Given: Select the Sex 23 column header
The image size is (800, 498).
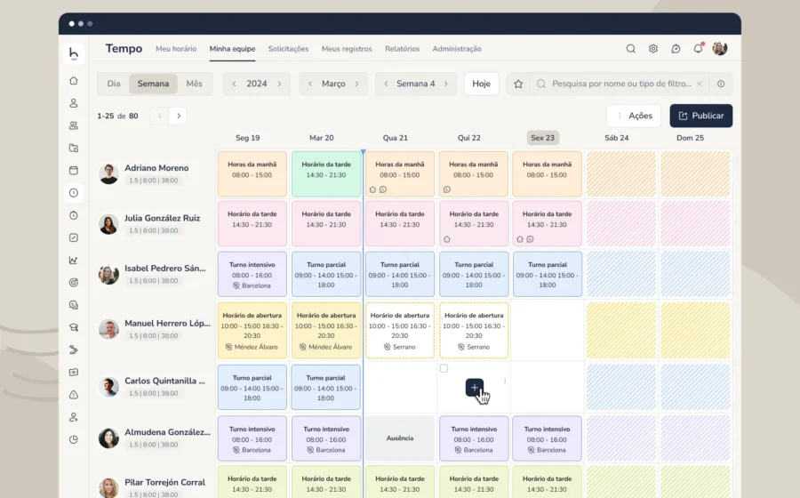Looking at the screenshot, I should click(x=542, y=138).
